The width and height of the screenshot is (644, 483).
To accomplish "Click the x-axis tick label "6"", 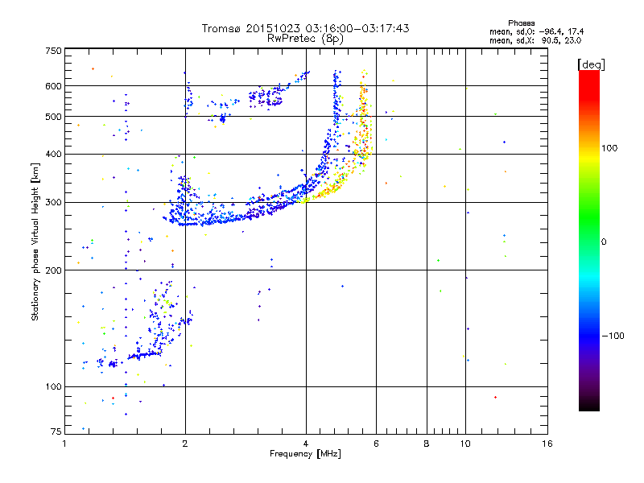I will pos(376,444).
